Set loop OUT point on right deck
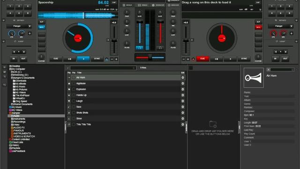The width and height of the screenshot is (300, 169). (x=285, y=59)
